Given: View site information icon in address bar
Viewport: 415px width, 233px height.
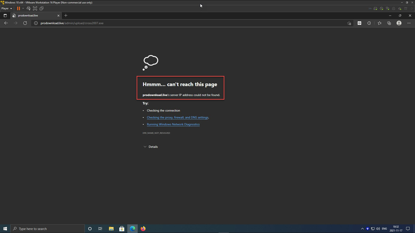Looking at the screenshot, I should pos(36,23).
